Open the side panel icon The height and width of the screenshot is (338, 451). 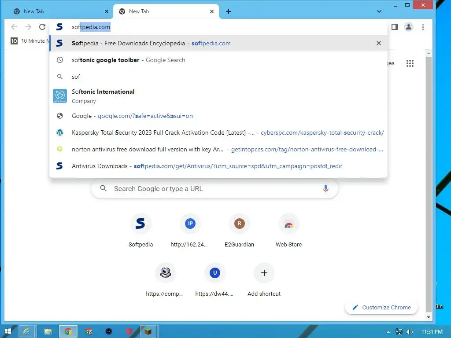click(x=395, y=27)
